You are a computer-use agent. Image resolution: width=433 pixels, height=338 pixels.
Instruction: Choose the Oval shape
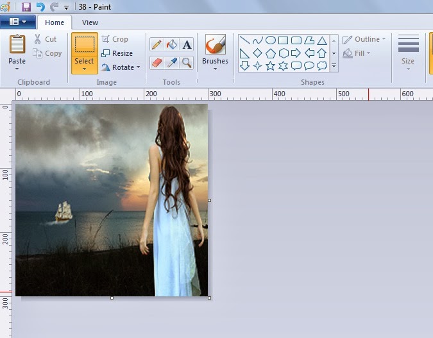[271, 40]
